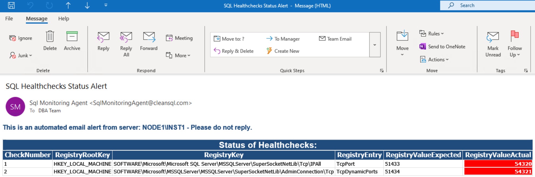Run the Reply & Delete quick step

coord(233,51)
